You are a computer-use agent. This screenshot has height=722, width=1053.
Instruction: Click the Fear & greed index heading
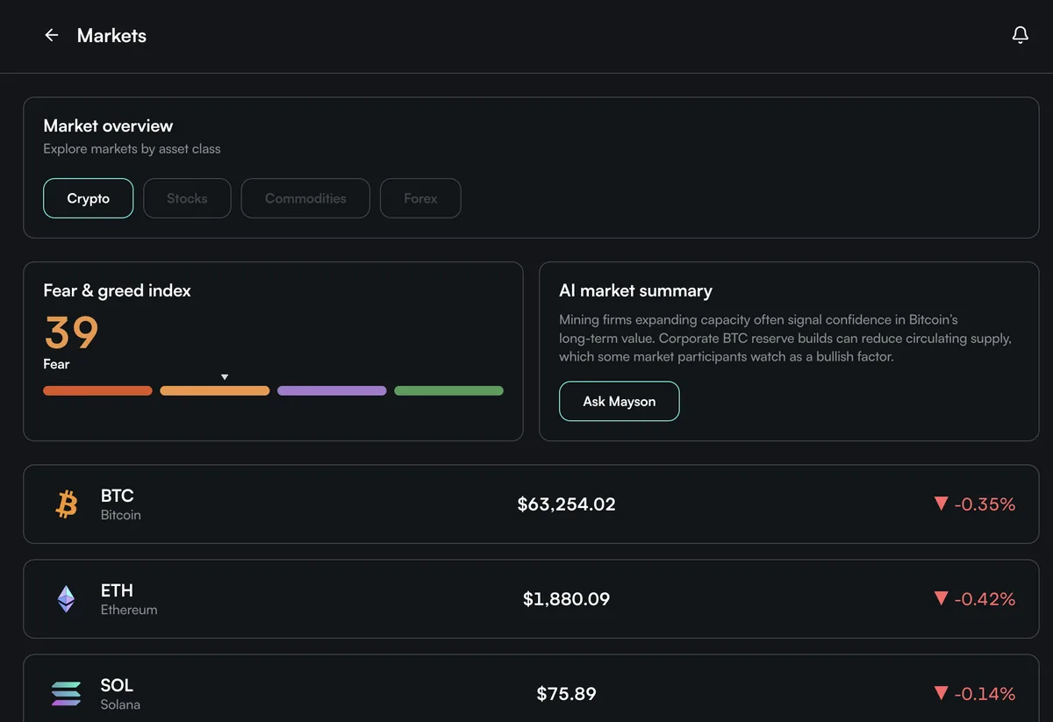click(117, 290)
